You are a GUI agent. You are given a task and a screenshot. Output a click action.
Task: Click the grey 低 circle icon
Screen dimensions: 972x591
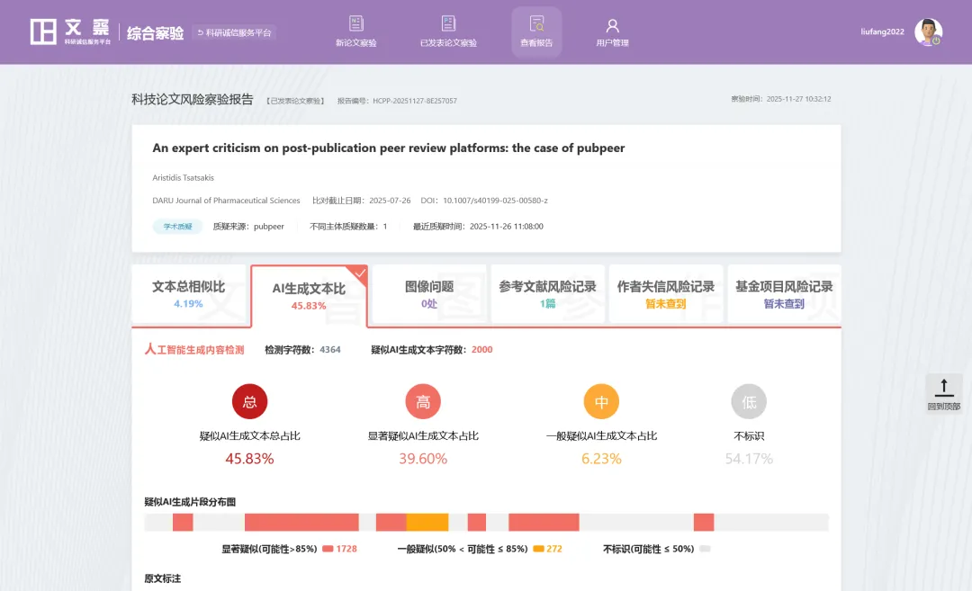pos(749,402)
